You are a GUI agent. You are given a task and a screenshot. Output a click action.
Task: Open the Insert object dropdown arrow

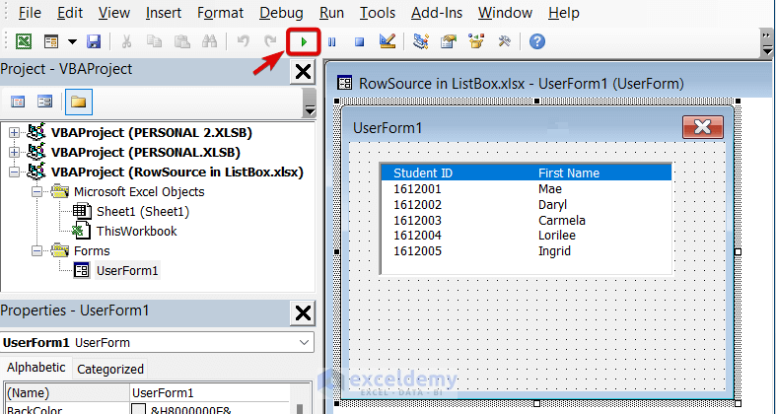pos(72,41)
